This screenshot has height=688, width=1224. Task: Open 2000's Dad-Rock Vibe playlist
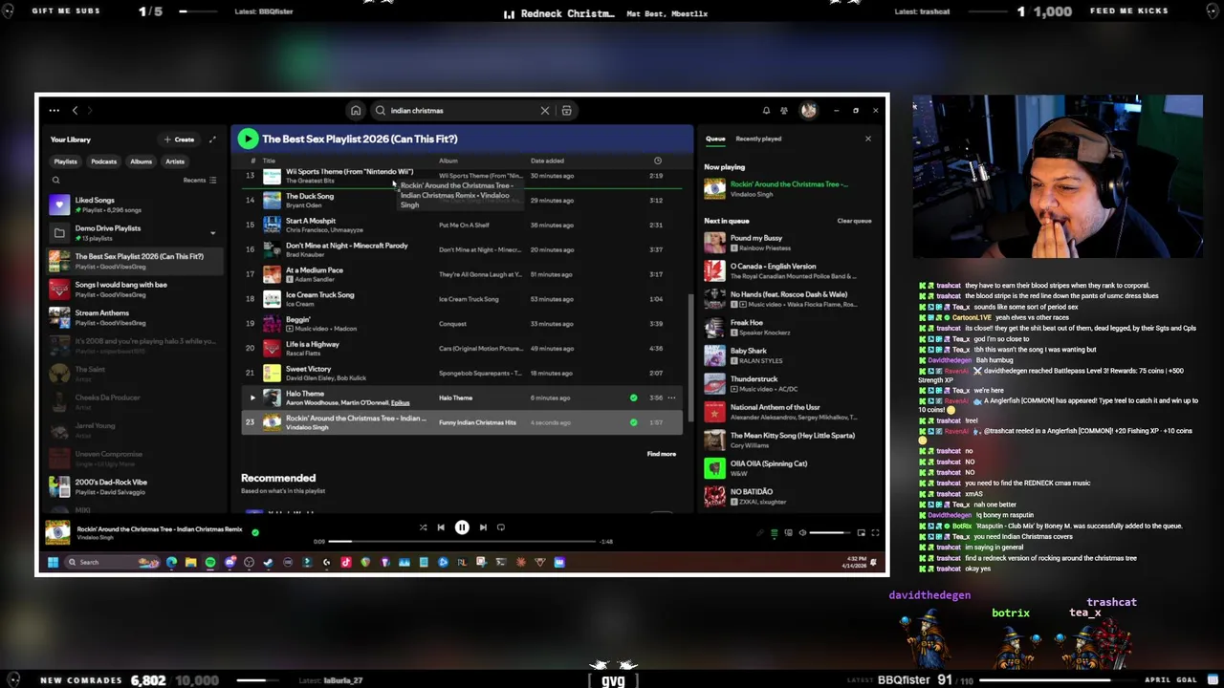[134, 486]
